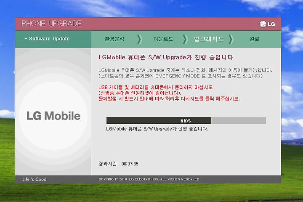Click the 취소나 전화, 메시지 notice line
The width and height of the screenshot is (303, 202).
pyautogui.click(x=185, y=70)
